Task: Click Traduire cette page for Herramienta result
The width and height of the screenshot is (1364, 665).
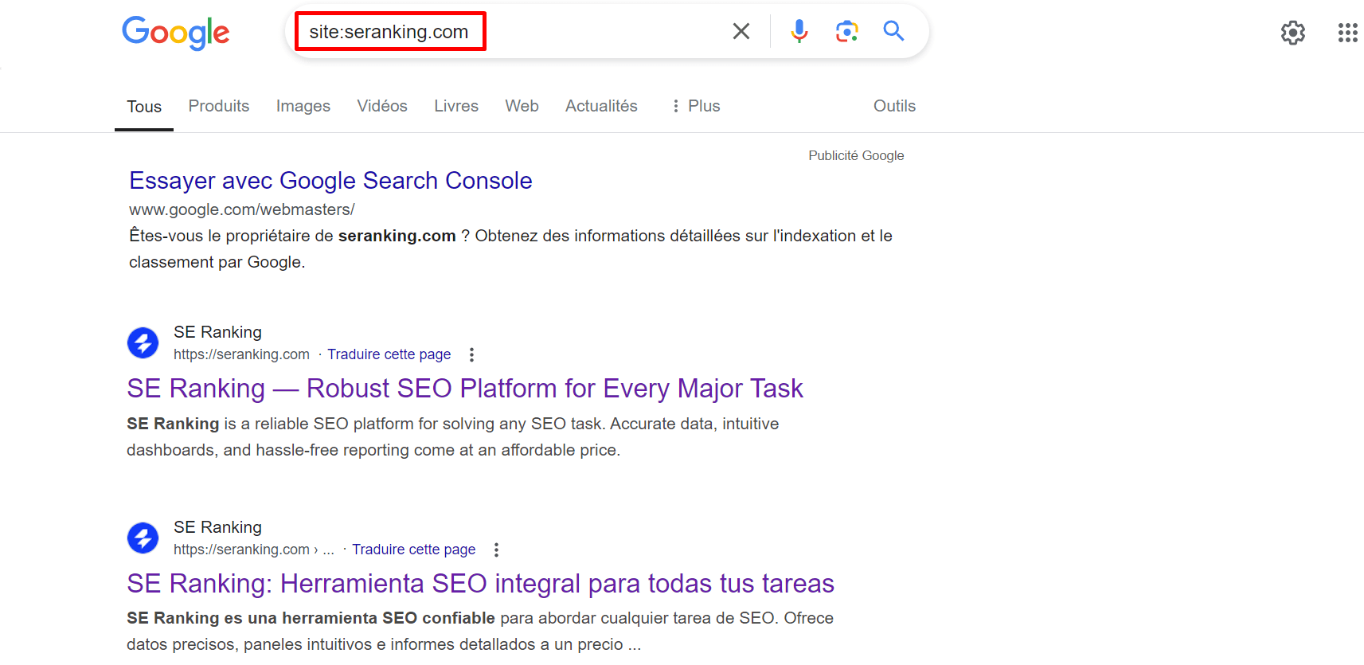Action: 414,550
